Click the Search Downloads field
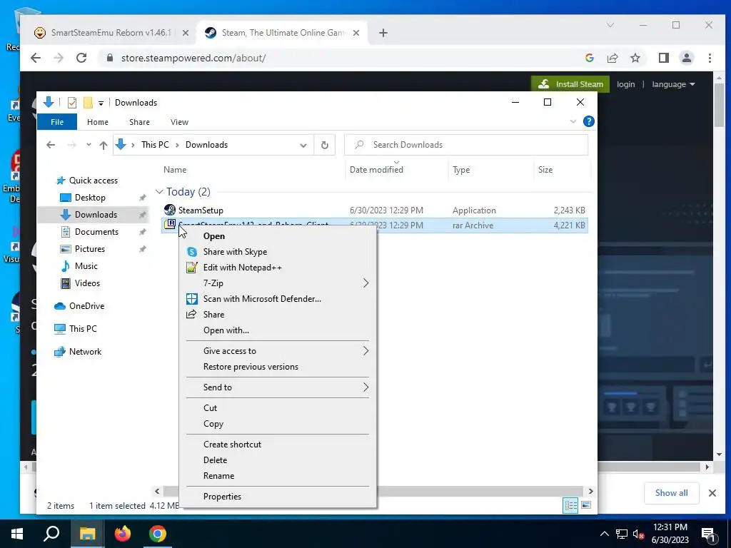This screenshot has height=548, width=731. pos(466,145)
